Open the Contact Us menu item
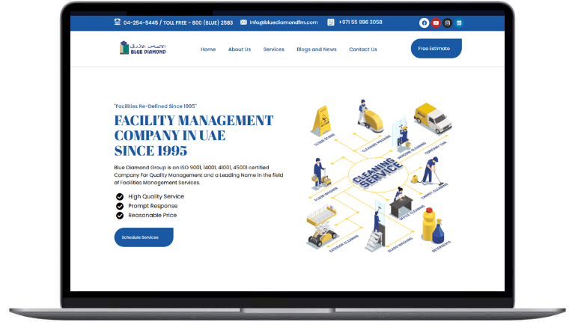This screenshot has height=322, width=575. (x=362, y=49)
